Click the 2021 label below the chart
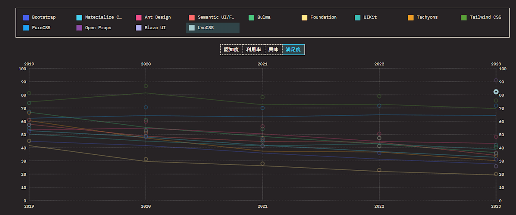This screenshot has width=516, height=215. 262,206
